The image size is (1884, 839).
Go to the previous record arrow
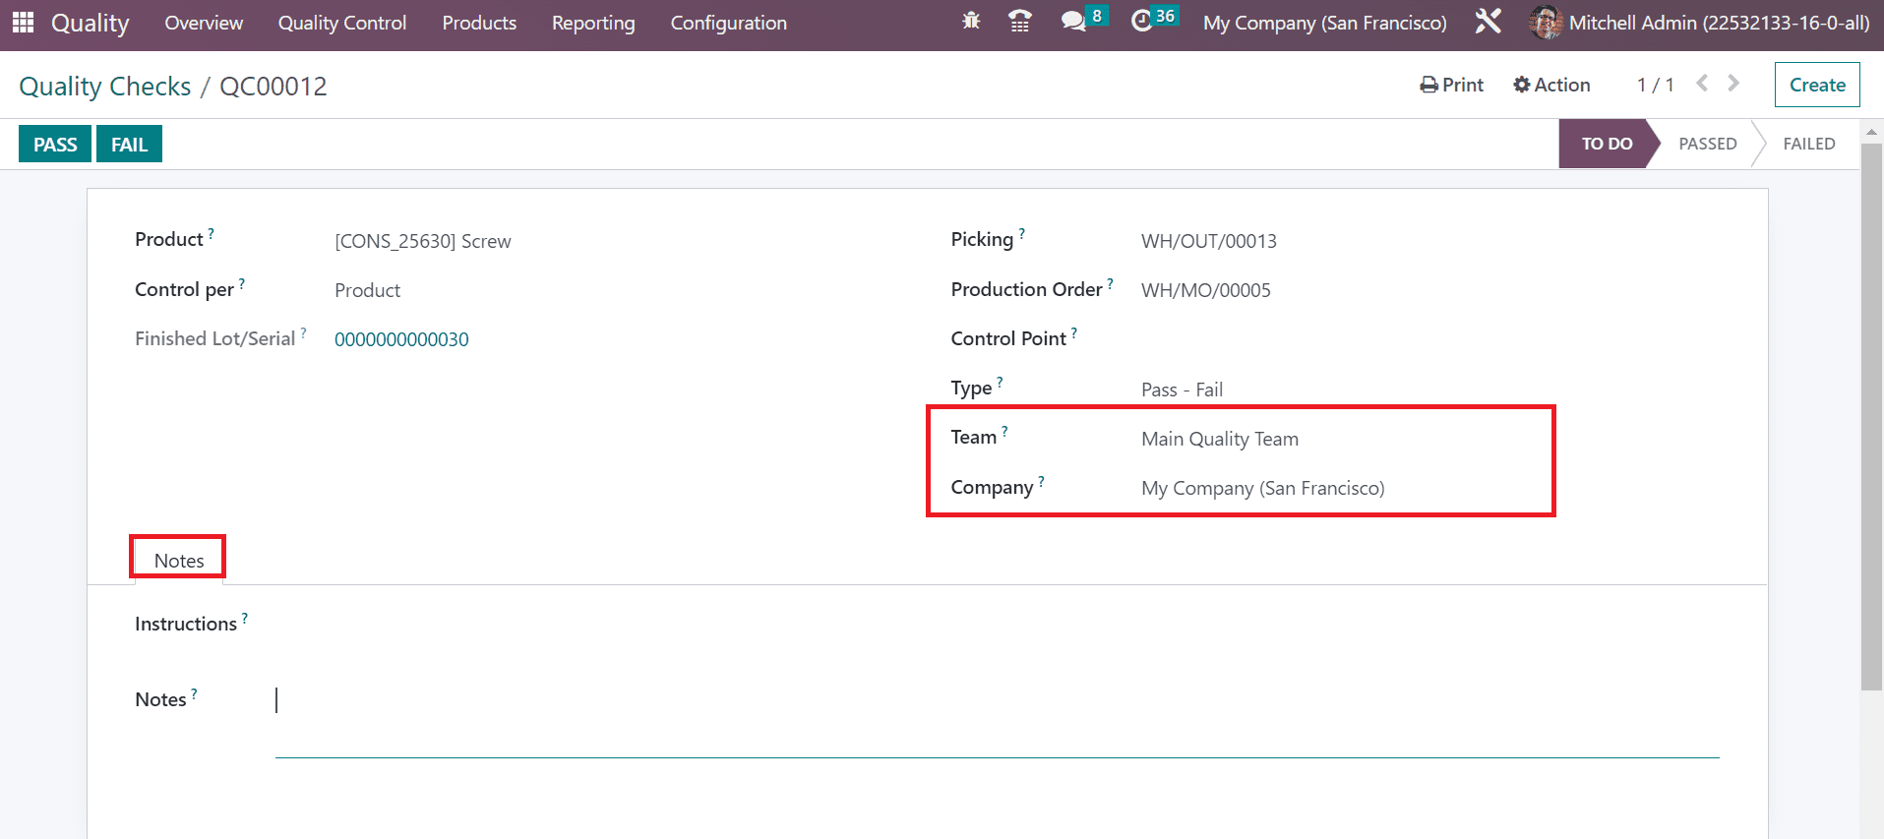click(1702, 85)
